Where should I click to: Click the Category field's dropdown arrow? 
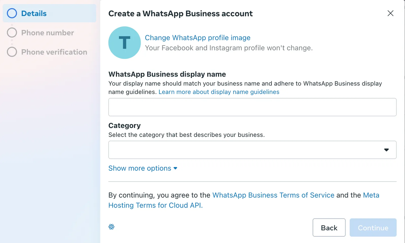pos(386,150)
